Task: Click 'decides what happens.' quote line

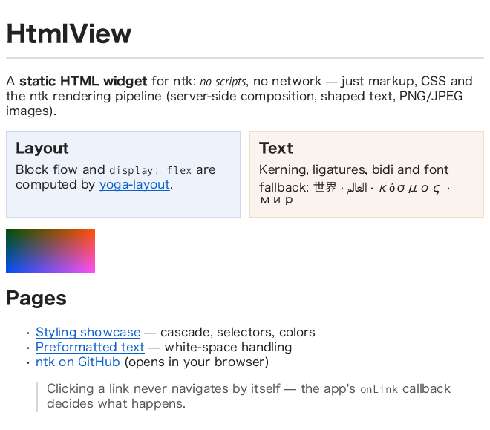Action: coord(117,403)
